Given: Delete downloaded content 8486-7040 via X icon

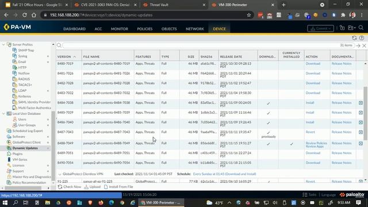Looking at the screenshot, I should click(361, 122).
